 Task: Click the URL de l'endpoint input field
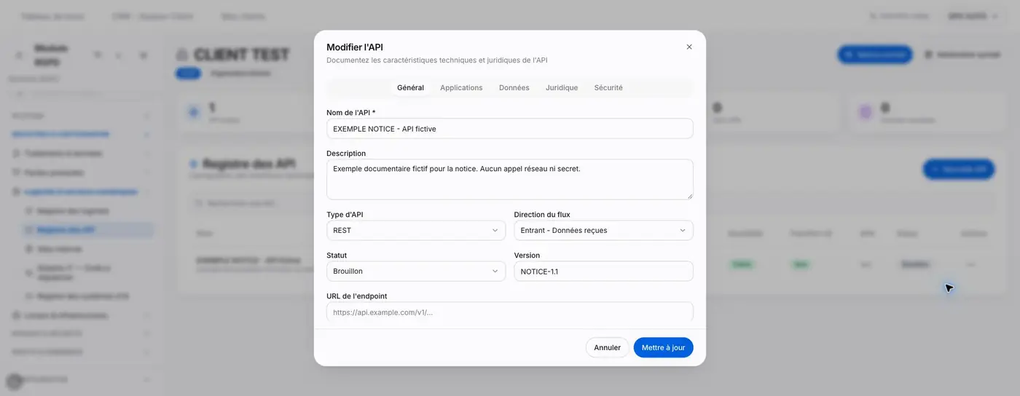[510, 312]
